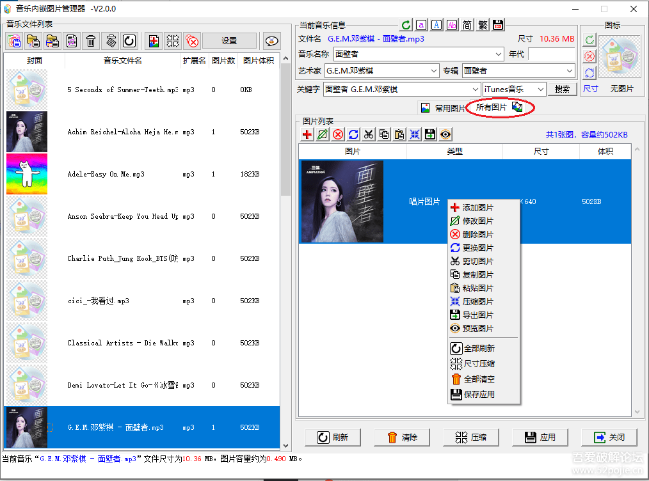
Task: Click the 刷新 button at bottom
Action: (333, 437)
